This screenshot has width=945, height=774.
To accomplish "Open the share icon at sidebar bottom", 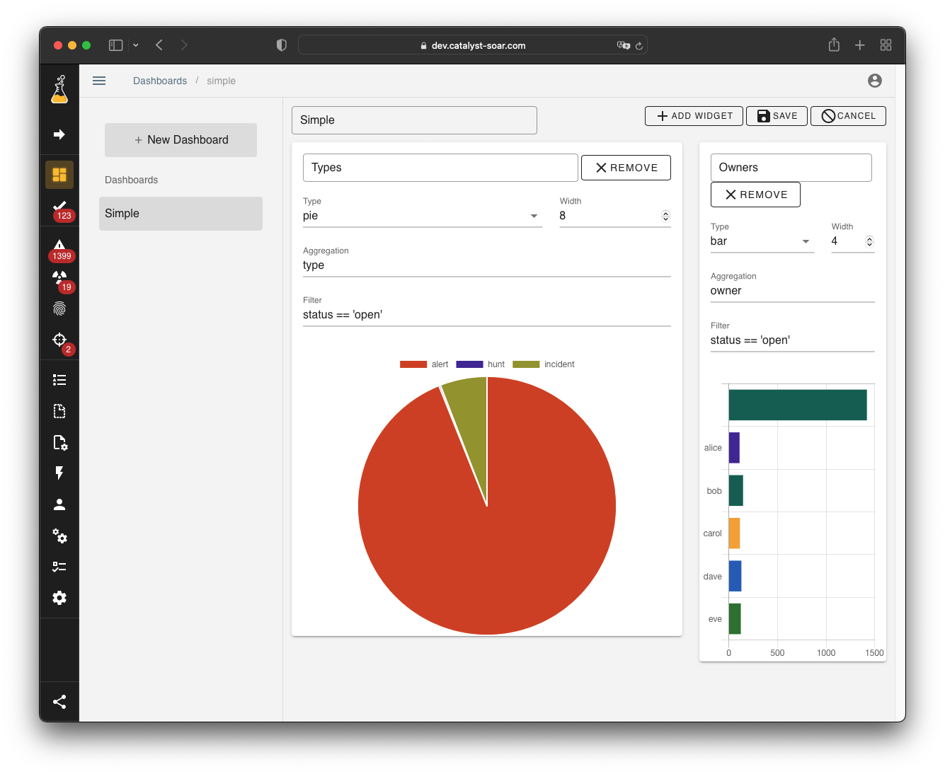I will click(59, 702).
